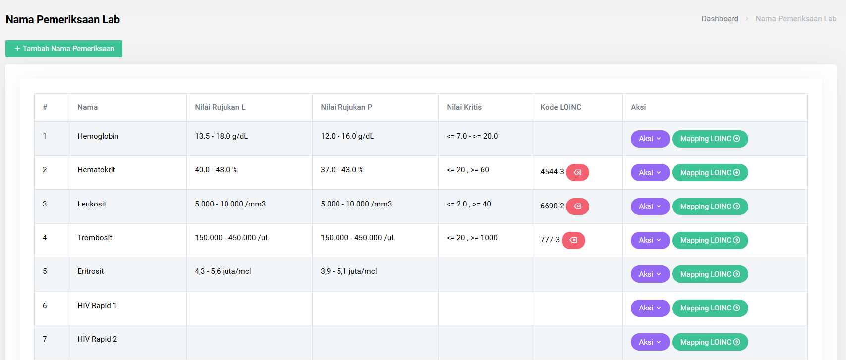Screen dimensions: 846x360
Task: Click value 12.0 - 16.0 g/dL
Action: pos(347,136)
